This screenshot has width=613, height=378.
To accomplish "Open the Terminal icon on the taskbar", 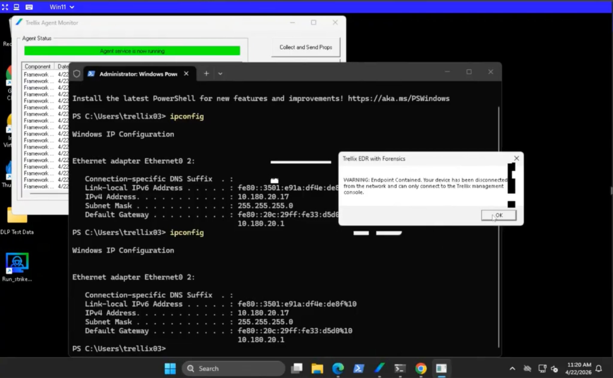I will pyautogui.click(x=400, y=368).
